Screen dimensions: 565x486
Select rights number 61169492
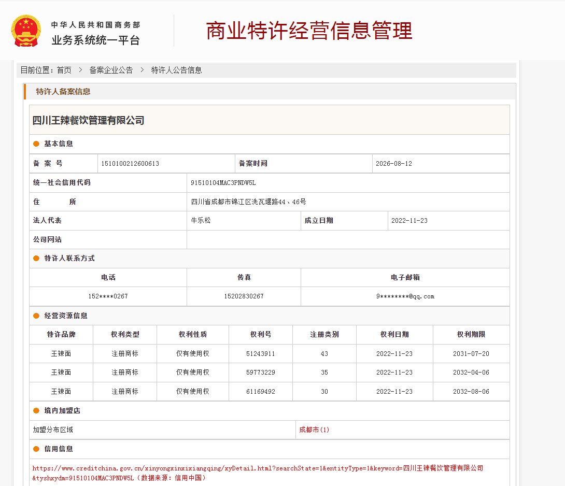[261, 392]
